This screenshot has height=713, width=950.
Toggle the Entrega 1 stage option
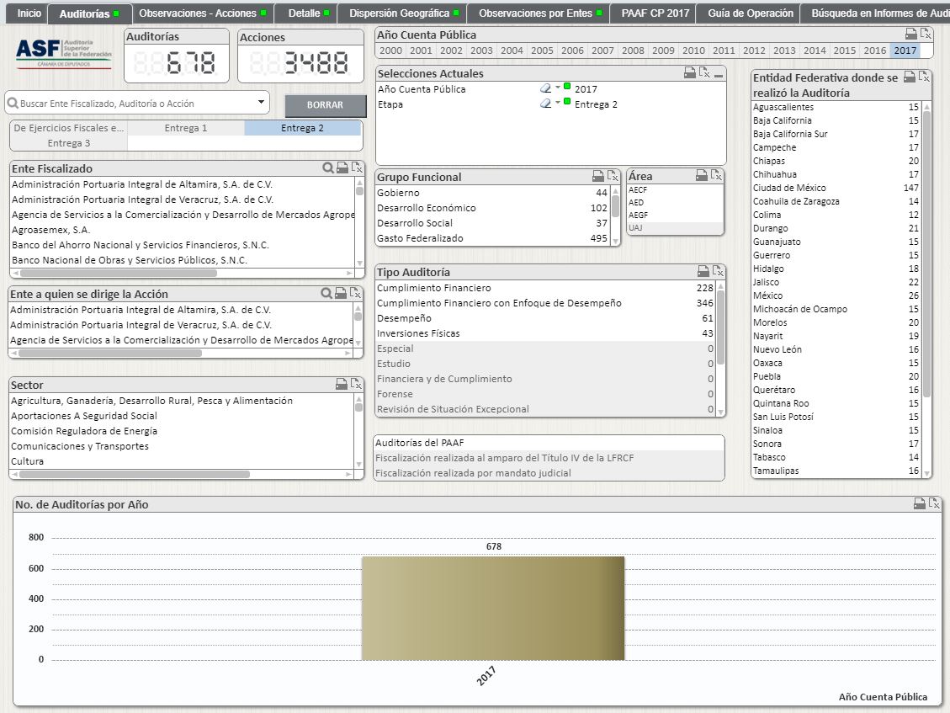(x=186, y=128)
